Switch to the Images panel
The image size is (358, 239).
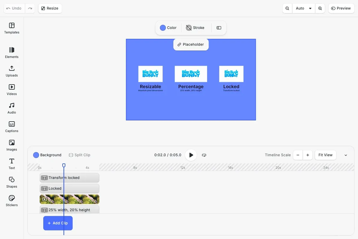pyautogui.click(x=11, y=145)
